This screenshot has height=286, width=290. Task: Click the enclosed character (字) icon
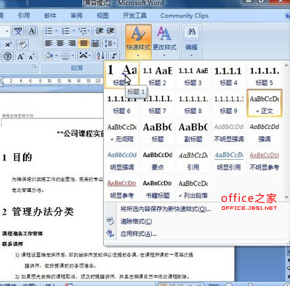tap(8, 57)
